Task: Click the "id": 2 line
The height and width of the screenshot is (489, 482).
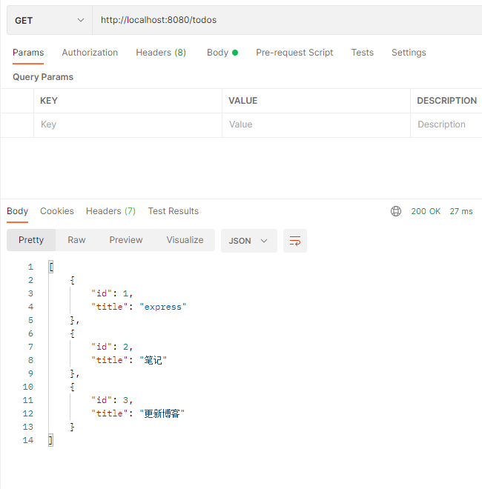Action: tap(112, 347)
